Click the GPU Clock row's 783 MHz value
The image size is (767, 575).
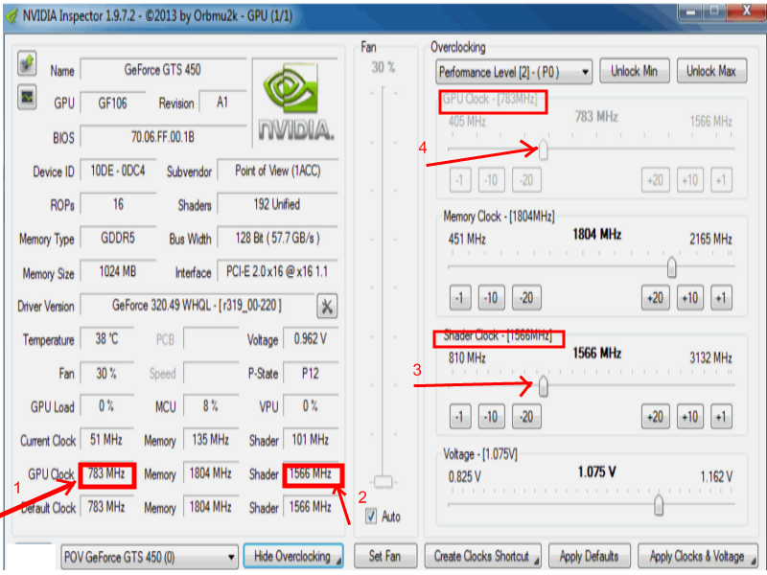[106, 473]
